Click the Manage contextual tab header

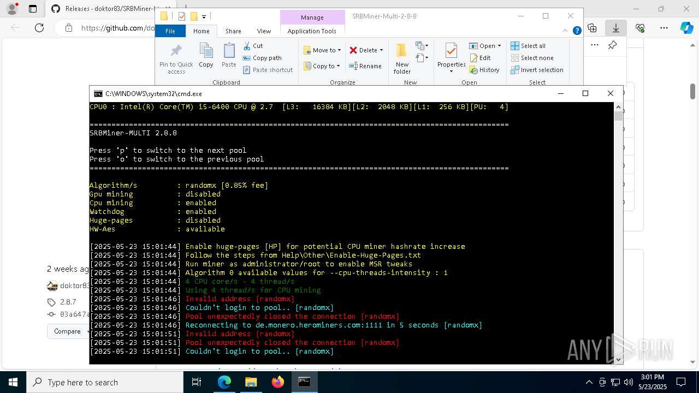[312, 17]
